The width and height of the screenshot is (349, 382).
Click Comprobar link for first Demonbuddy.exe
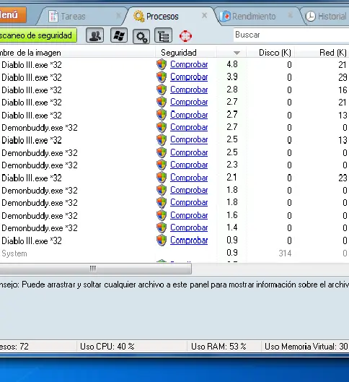tap(189, 127)
